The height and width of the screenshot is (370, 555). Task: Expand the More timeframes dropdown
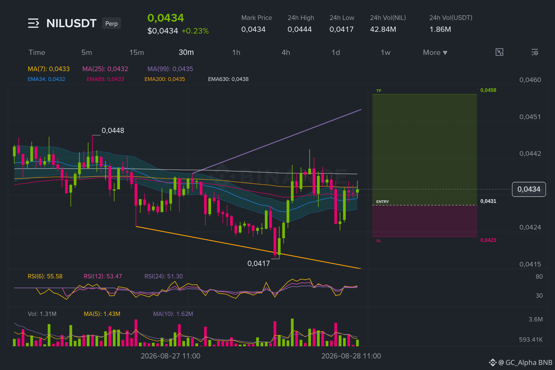(435, 53)
